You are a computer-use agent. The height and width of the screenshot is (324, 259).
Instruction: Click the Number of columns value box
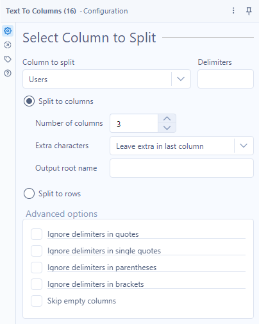(134, 123)
